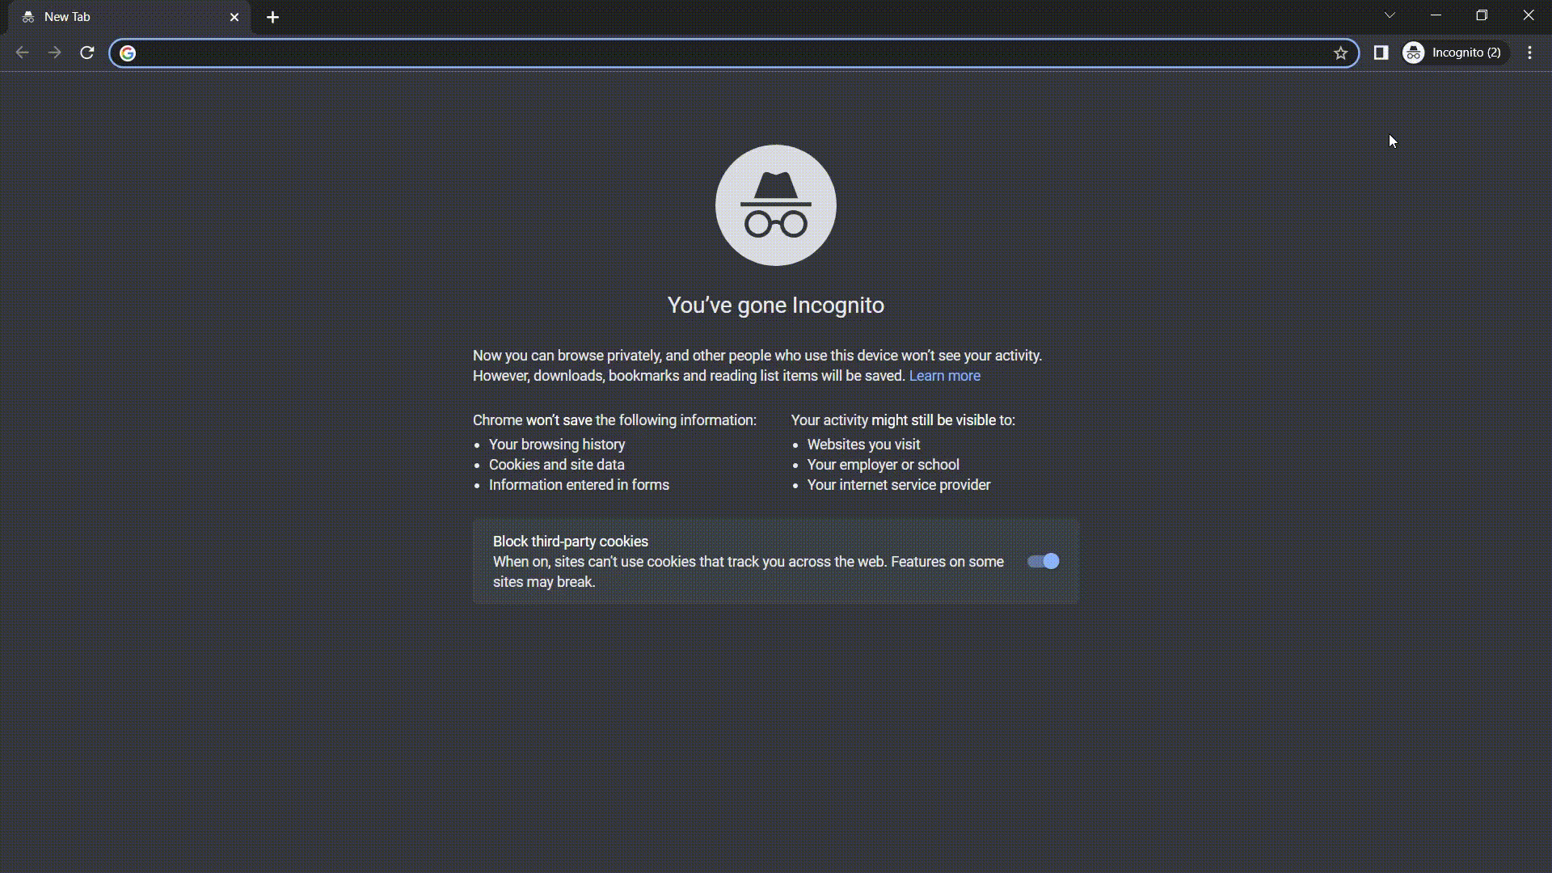This screenshot has height=873, width=1552.
Task: Click the bookmark star icon
Action: 1341,53
